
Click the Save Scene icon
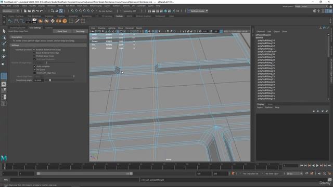coord(33,11)
